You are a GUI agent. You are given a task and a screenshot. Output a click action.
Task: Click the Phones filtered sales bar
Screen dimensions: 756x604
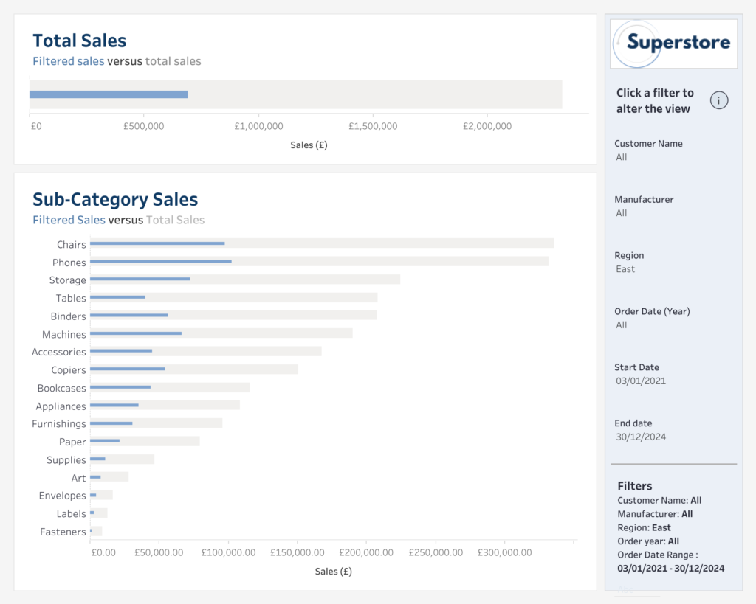coord(160,261)
